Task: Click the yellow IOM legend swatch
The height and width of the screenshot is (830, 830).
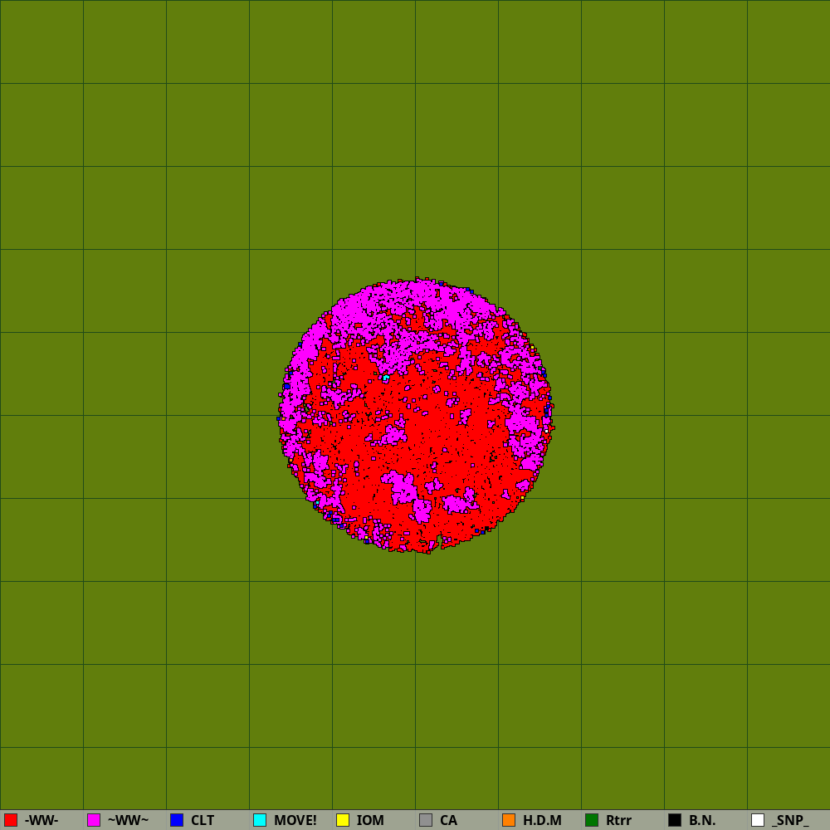Action: click(343, 820)
